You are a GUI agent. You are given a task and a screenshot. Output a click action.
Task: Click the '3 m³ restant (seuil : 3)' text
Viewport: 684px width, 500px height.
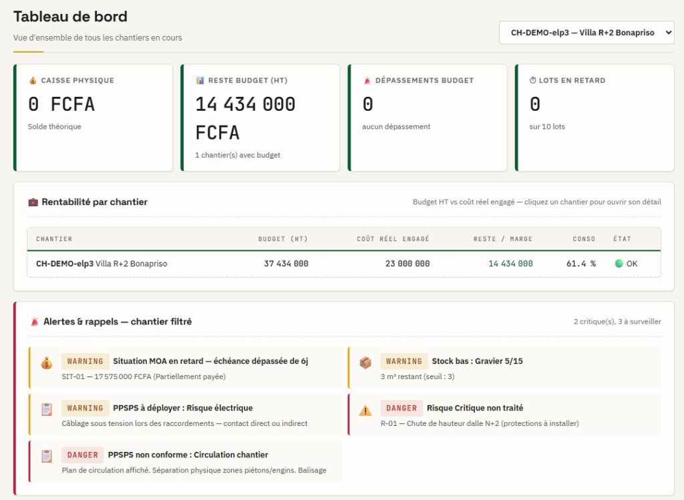point(417,377)
